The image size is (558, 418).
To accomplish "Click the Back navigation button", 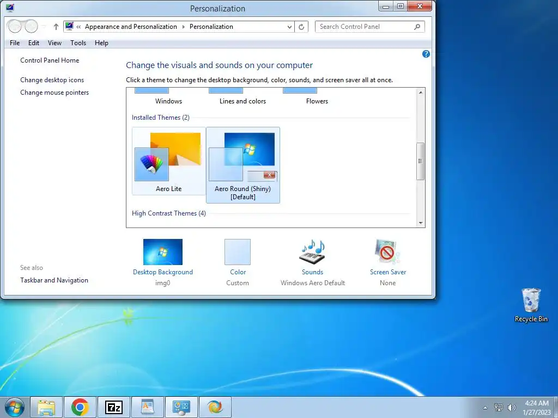I will point(15,26).
